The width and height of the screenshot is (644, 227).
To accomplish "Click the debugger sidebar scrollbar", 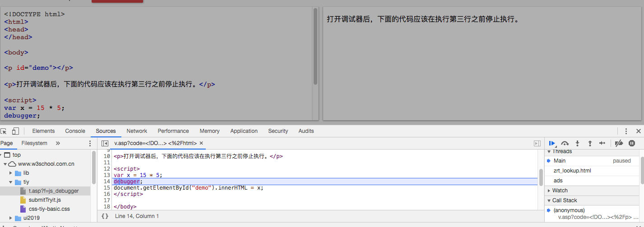I will [642, 170].
